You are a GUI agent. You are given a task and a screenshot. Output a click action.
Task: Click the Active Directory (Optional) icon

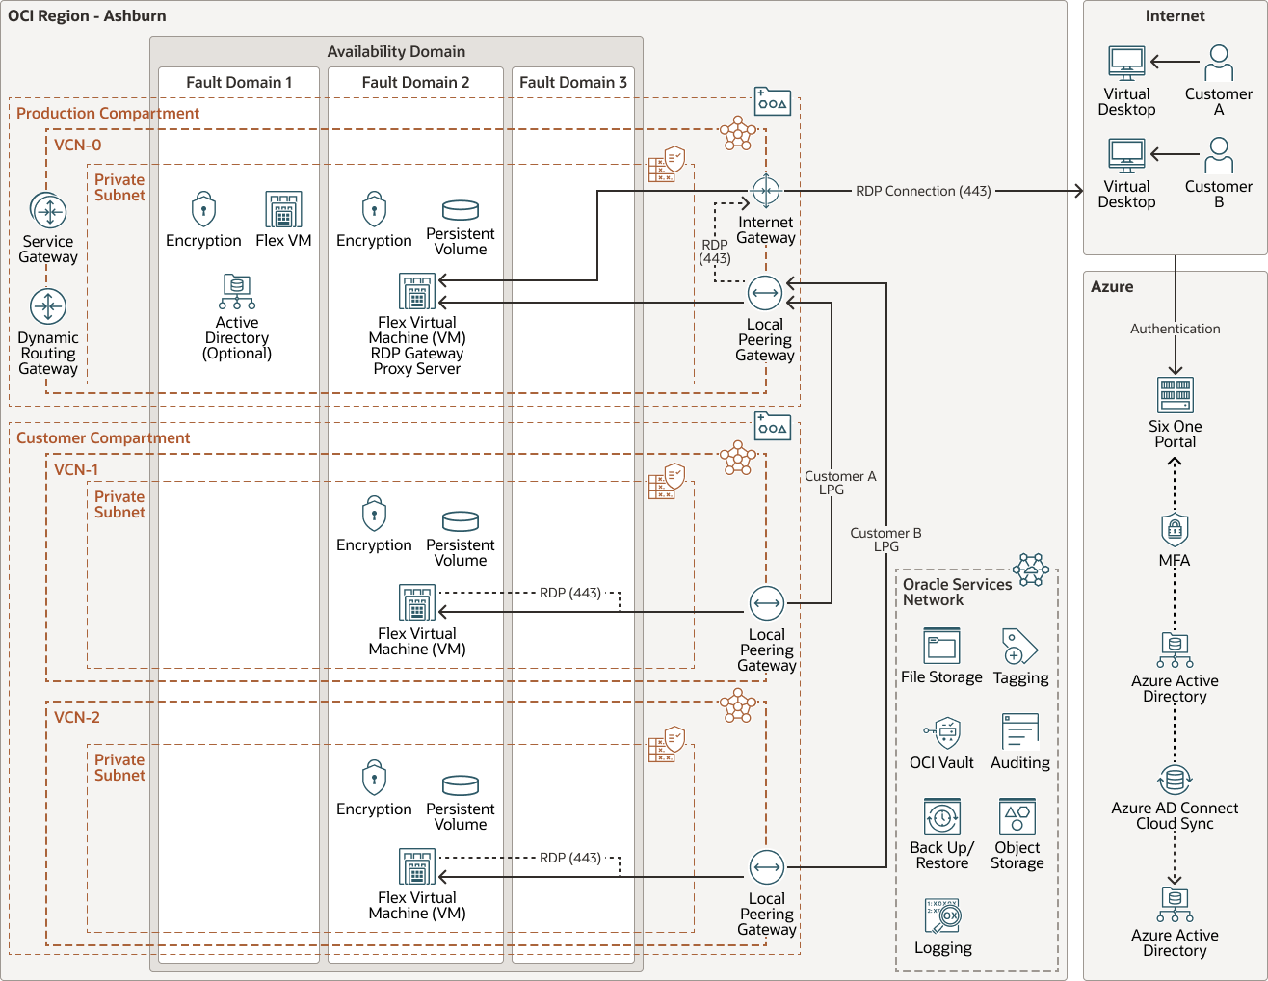pos(236,290)
